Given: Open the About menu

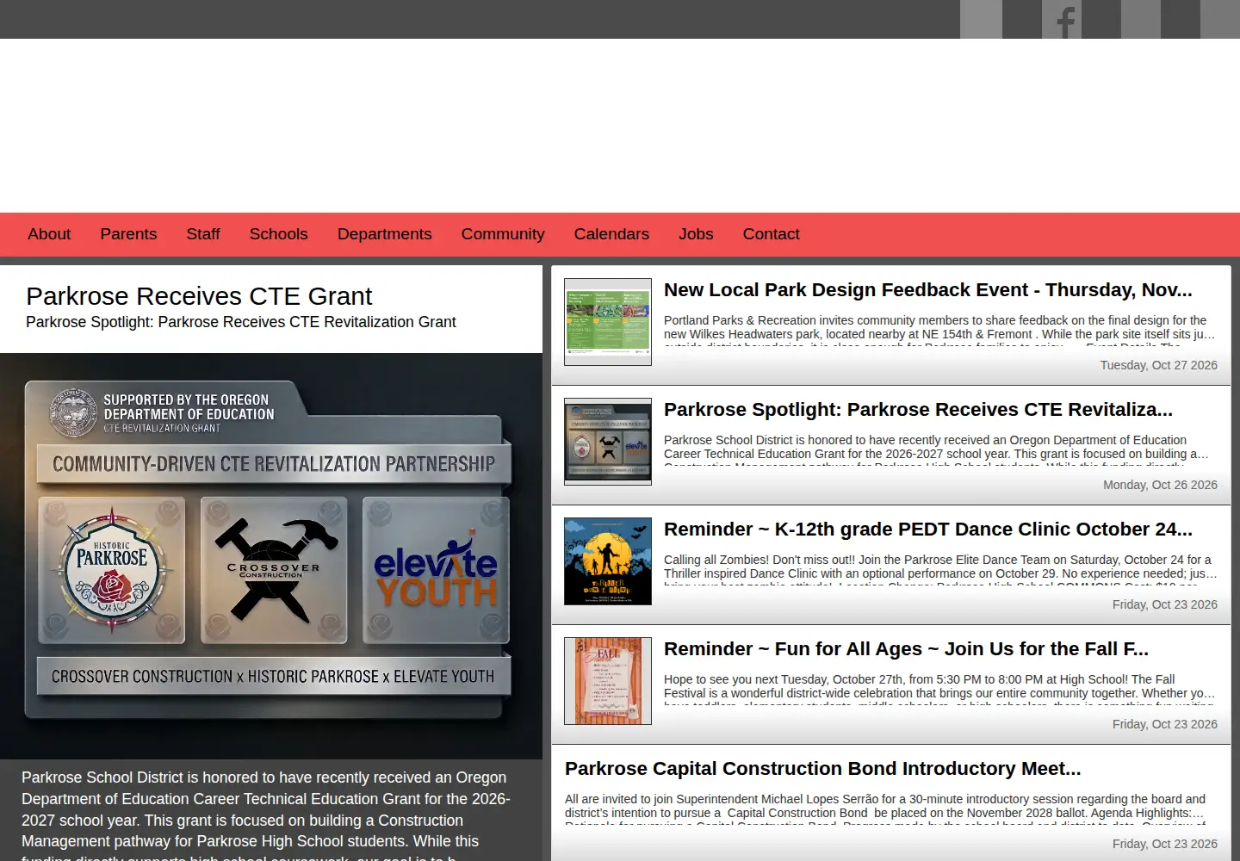Looking at the screenshot, I should point(49,234).
